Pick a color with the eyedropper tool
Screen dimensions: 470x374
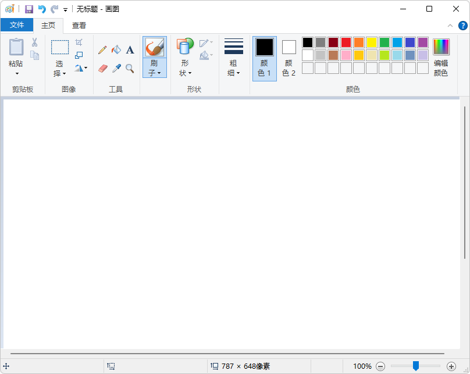click(116, 68)
